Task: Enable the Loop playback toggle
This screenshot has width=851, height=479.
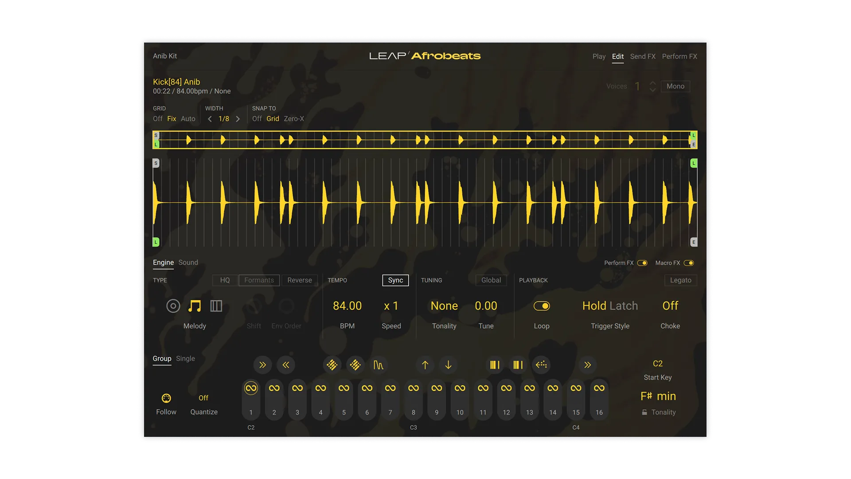Action: [542, 306]
